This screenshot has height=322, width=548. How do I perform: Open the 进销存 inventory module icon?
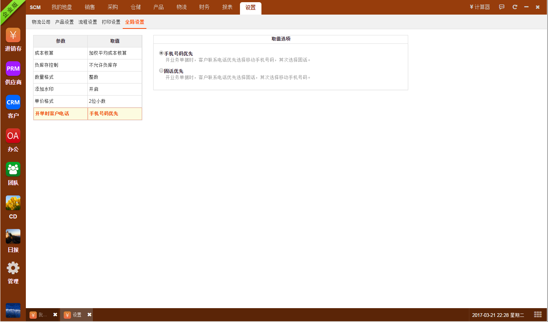pos(13,35)
